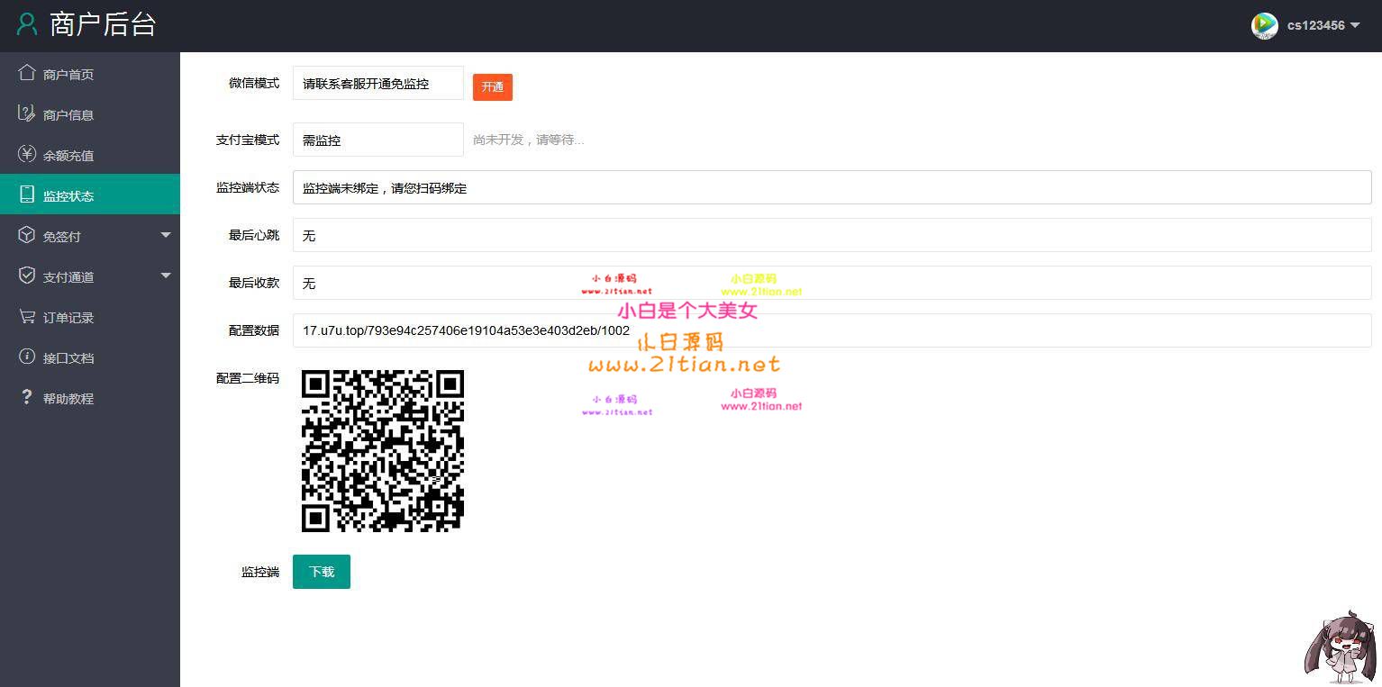Click the 支付通道 menu label
Screen dimensions: 1382x687
click(68, 277)
